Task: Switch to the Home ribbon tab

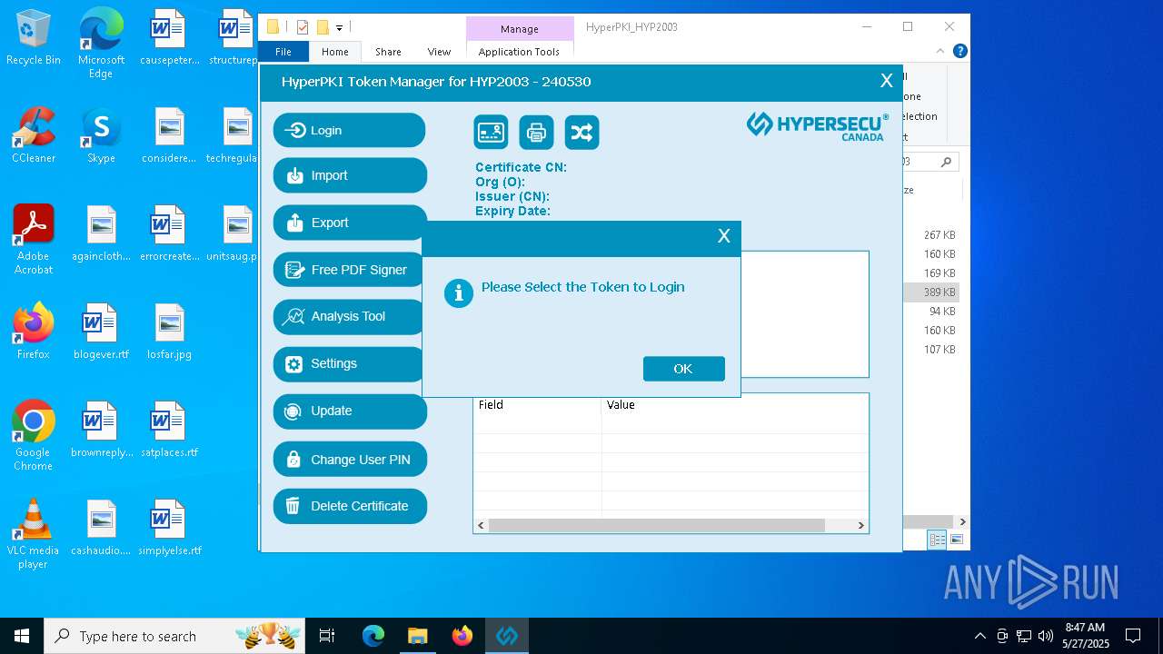Action: pyautogui.click(x=334, y=52)
